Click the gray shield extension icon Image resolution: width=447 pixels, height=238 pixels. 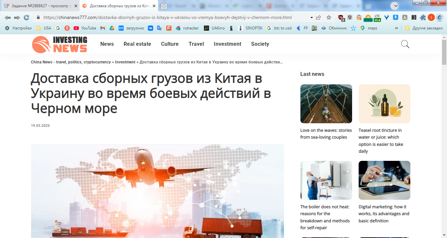coord(350,18)
